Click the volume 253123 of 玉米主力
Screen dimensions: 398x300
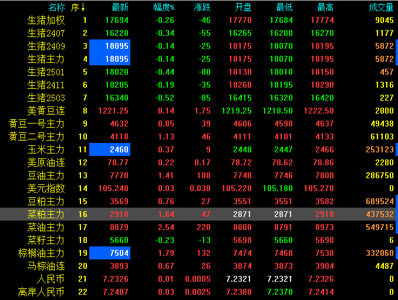tap(380, 149)
